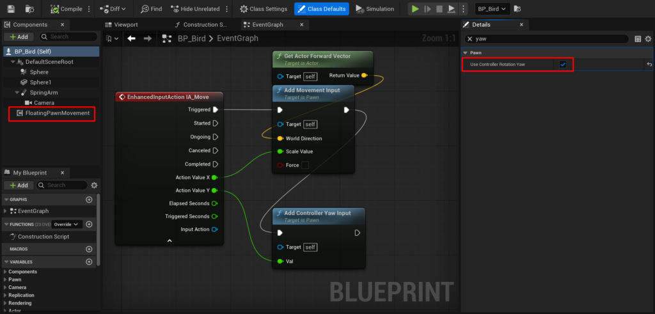Click the navigate back arrow in graph
Viewport: 655px width, 314px height.
[x=131, y=38]
